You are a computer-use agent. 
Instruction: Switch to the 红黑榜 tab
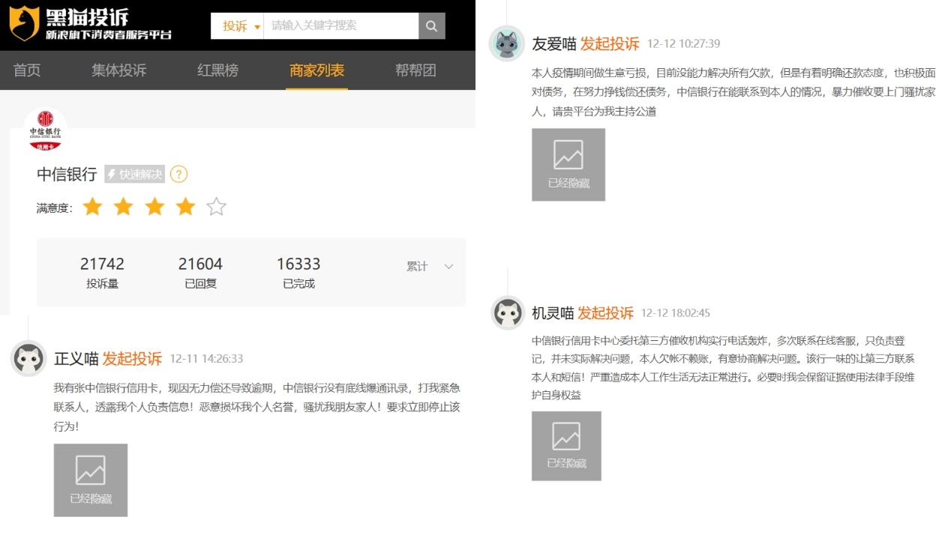pyautogui.click(x=217, y=70)
